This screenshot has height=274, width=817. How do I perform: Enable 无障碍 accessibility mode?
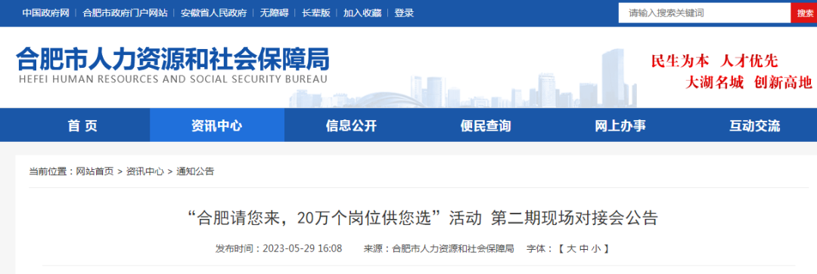pos(274,13)
